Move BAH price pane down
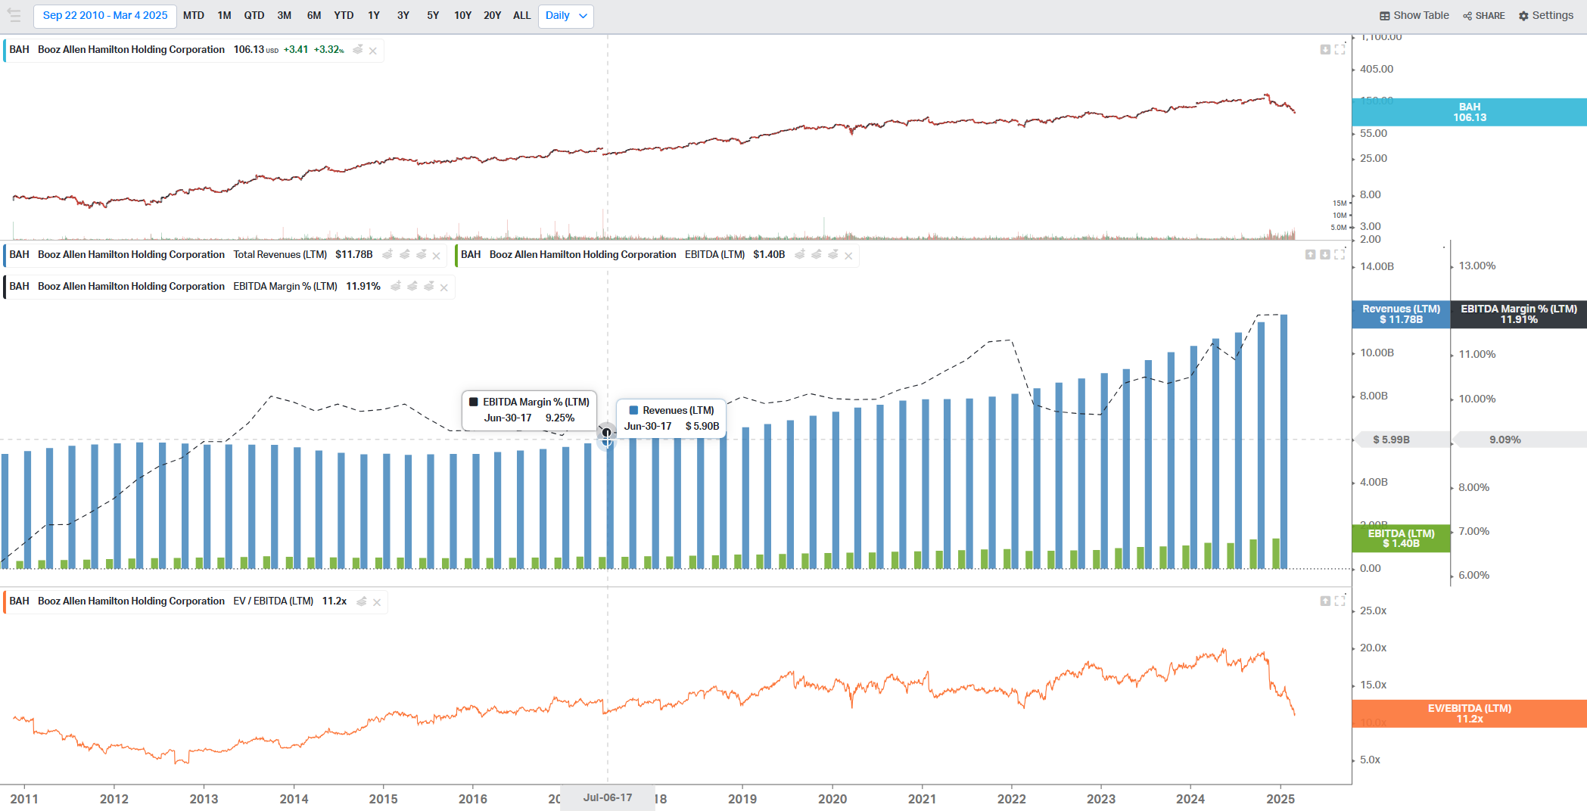Viewport: 1587px width, 811px height. click(1325, 49)
